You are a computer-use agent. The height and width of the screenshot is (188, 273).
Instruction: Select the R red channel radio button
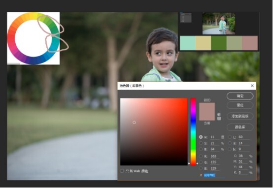pyautogui.click(x=201, y=156)
